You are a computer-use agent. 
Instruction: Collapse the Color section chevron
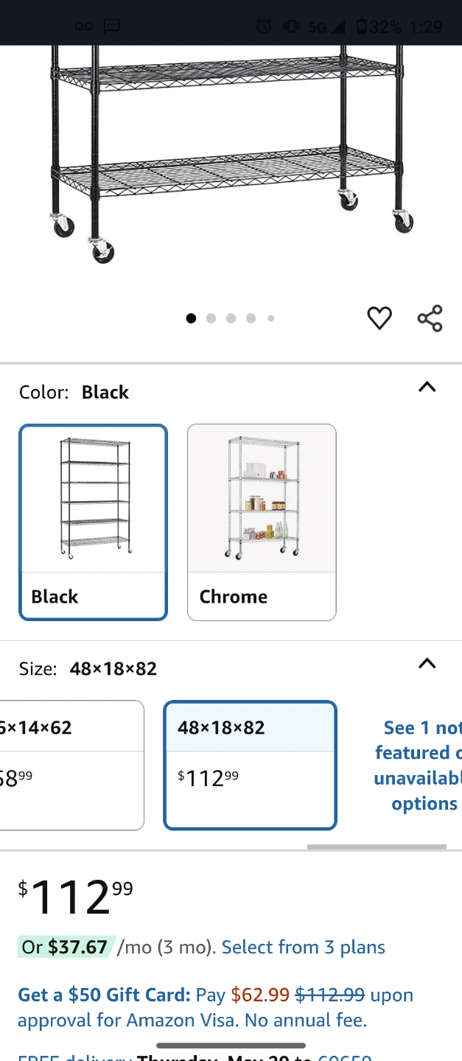coord(427,388)
